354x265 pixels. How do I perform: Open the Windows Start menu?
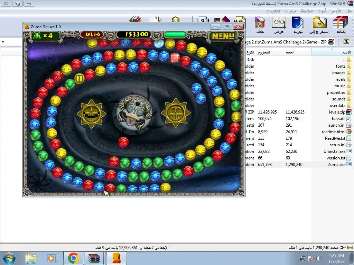coord(9,258)
